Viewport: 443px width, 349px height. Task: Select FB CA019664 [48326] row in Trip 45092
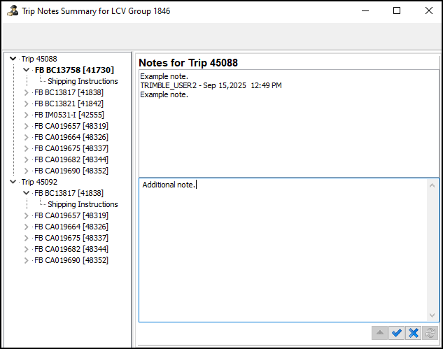(71, 227)
